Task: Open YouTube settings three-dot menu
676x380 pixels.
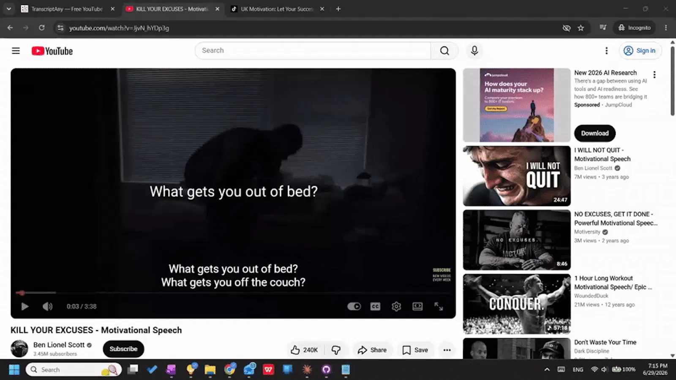Action: click(x=606, y=51)
